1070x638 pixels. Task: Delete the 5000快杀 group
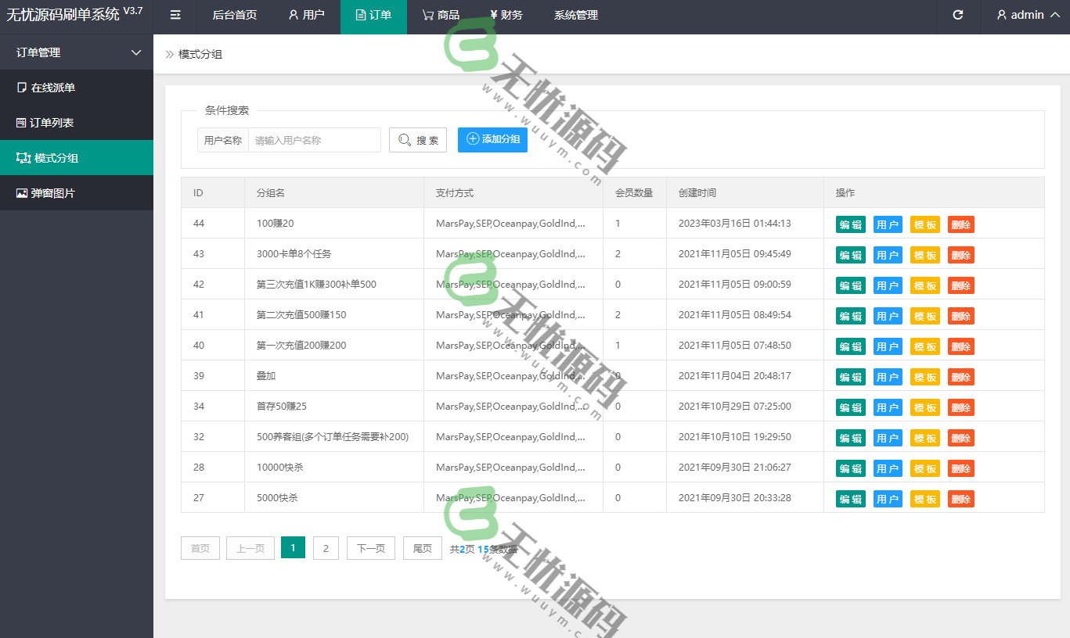click(960, 498)
